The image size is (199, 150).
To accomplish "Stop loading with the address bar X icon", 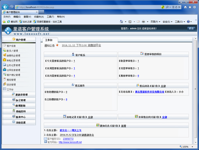I will [x=179, y=7].
